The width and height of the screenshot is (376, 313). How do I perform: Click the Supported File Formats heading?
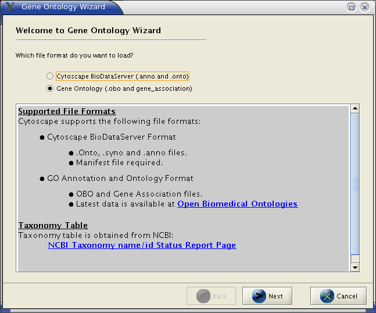[x=67, y=111]
